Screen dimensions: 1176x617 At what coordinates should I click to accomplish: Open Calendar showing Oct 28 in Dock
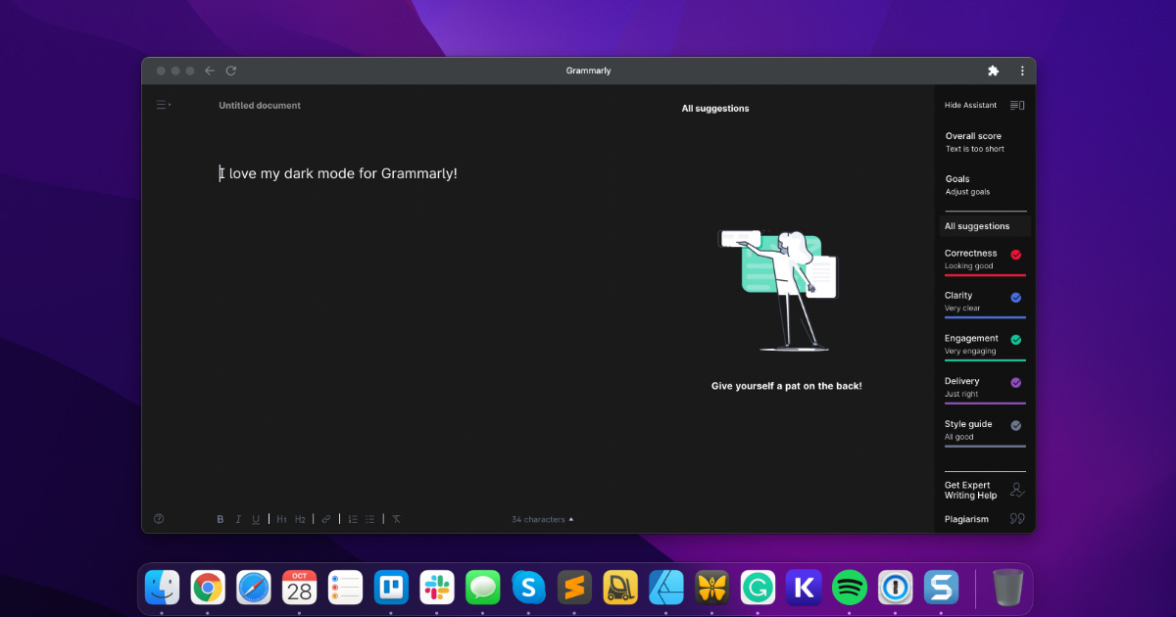click(x=299, y=588)
